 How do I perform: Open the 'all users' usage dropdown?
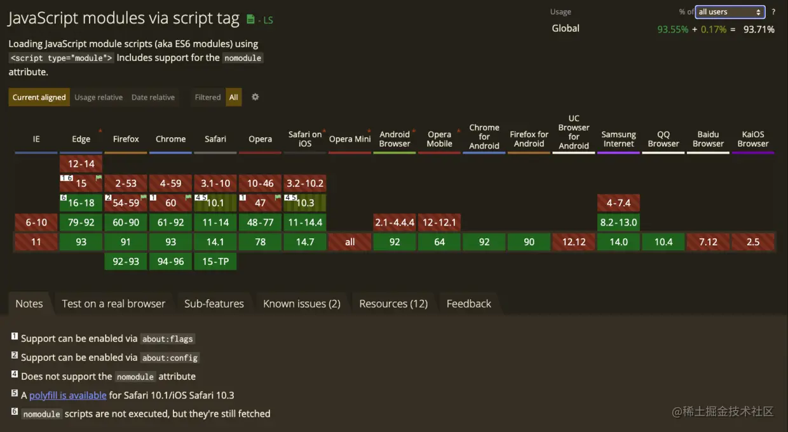[730, 12]
